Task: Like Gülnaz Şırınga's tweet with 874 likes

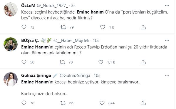Action: [x=102, y=103]
